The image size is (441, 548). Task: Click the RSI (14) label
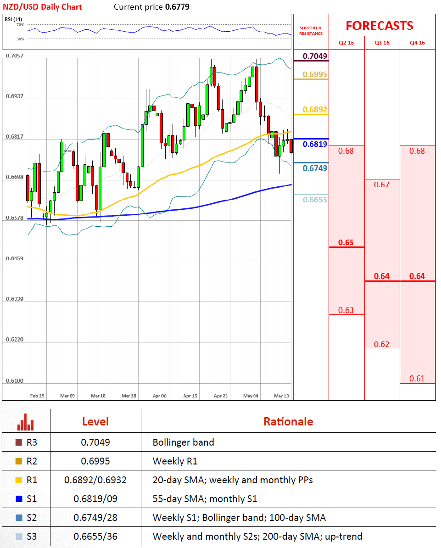[13, 19]
